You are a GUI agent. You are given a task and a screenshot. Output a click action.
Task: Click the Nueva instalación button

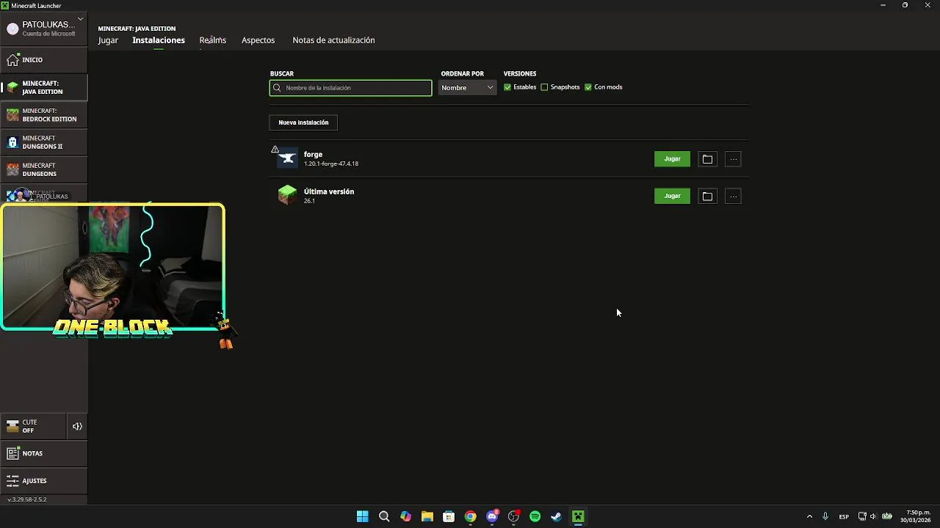click(x=303, y=122)
